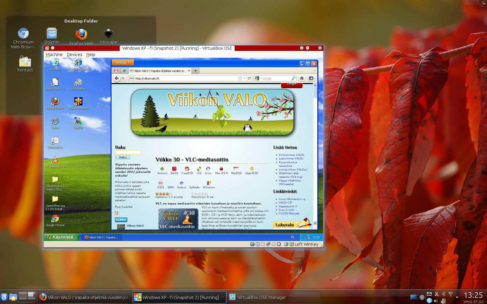Open the Linux platform link

coord(208,171)
